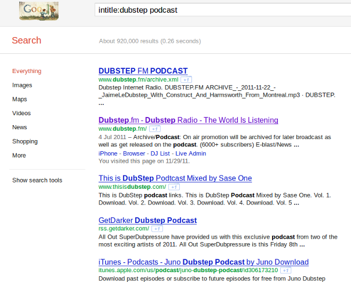Viewport: 351px width, 282px height.
Task: Open the Live Admin sitelink
Action: pos(191,153)
